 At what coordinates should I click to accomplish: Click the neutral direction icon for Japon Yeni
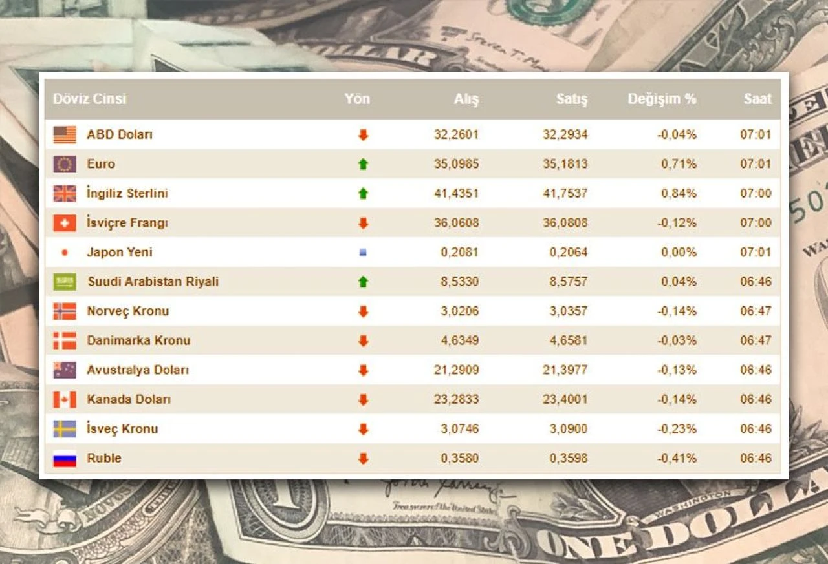pyautogui.click(x=363, y=253)
